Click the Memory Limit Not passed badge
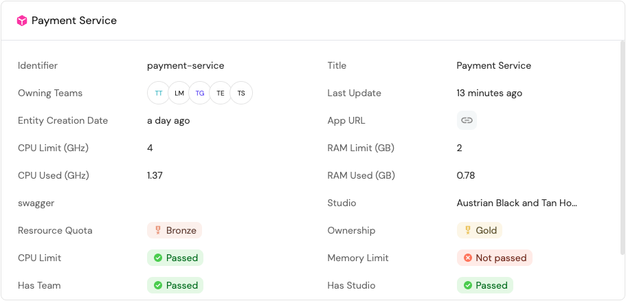Image resolution: width=626 pixels, height=301 pixels. click(494, 258)
